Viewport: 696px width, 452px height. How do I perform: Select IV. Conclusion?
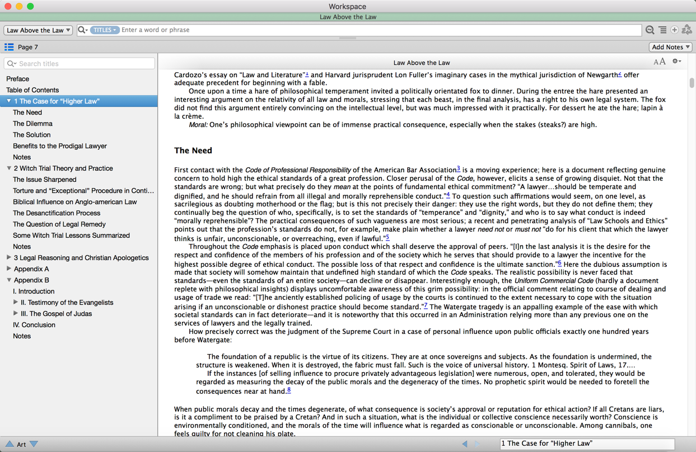click(34, 325)
